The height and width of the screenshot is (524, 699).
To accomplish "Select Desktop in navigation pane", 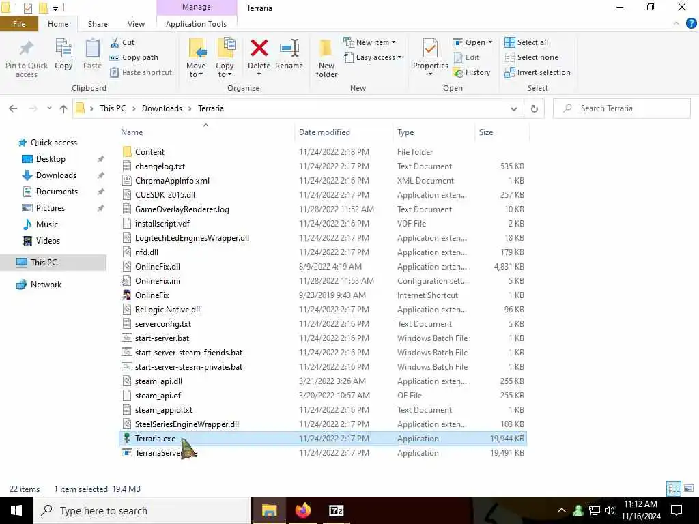I will click(x=51, y=158).
